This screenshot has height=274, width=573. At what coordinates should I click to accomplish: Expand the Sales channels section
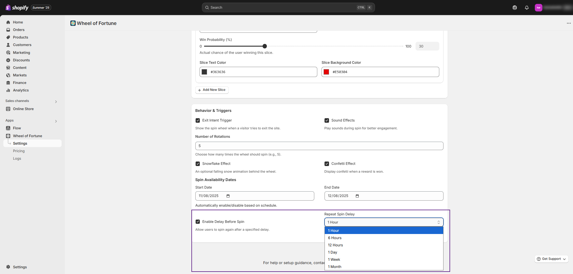click(x=56, y=102)
